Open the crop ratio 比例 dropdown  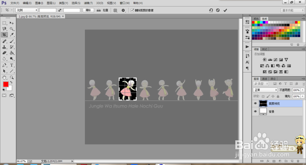tap(27, 10)
